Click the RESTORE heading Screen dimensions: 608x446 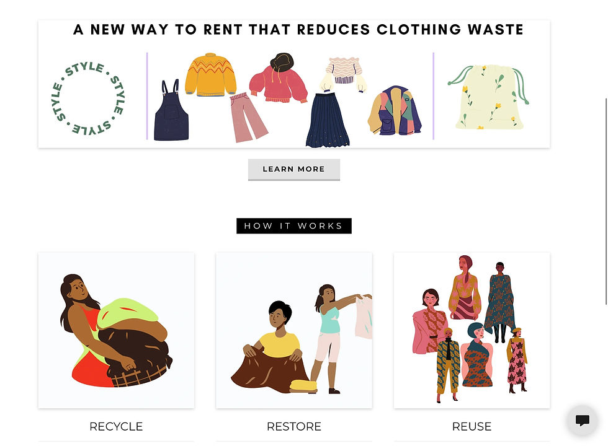294,427
